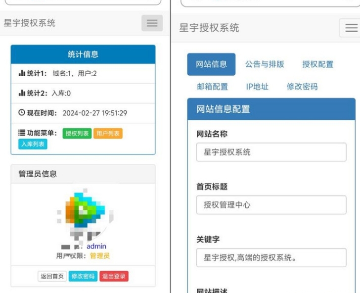Open 用户列表 orange button
360x293 pixels.
[108, 133]
